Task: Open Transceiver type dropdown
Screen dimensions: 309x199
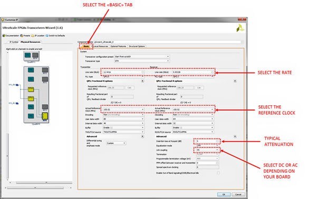Action: (142, 61)
